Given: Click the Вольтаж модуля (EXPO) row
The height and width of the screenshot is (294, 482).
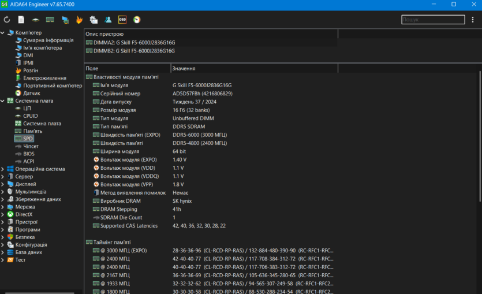Looking at the screenshot, I should (x=211, y=159).
